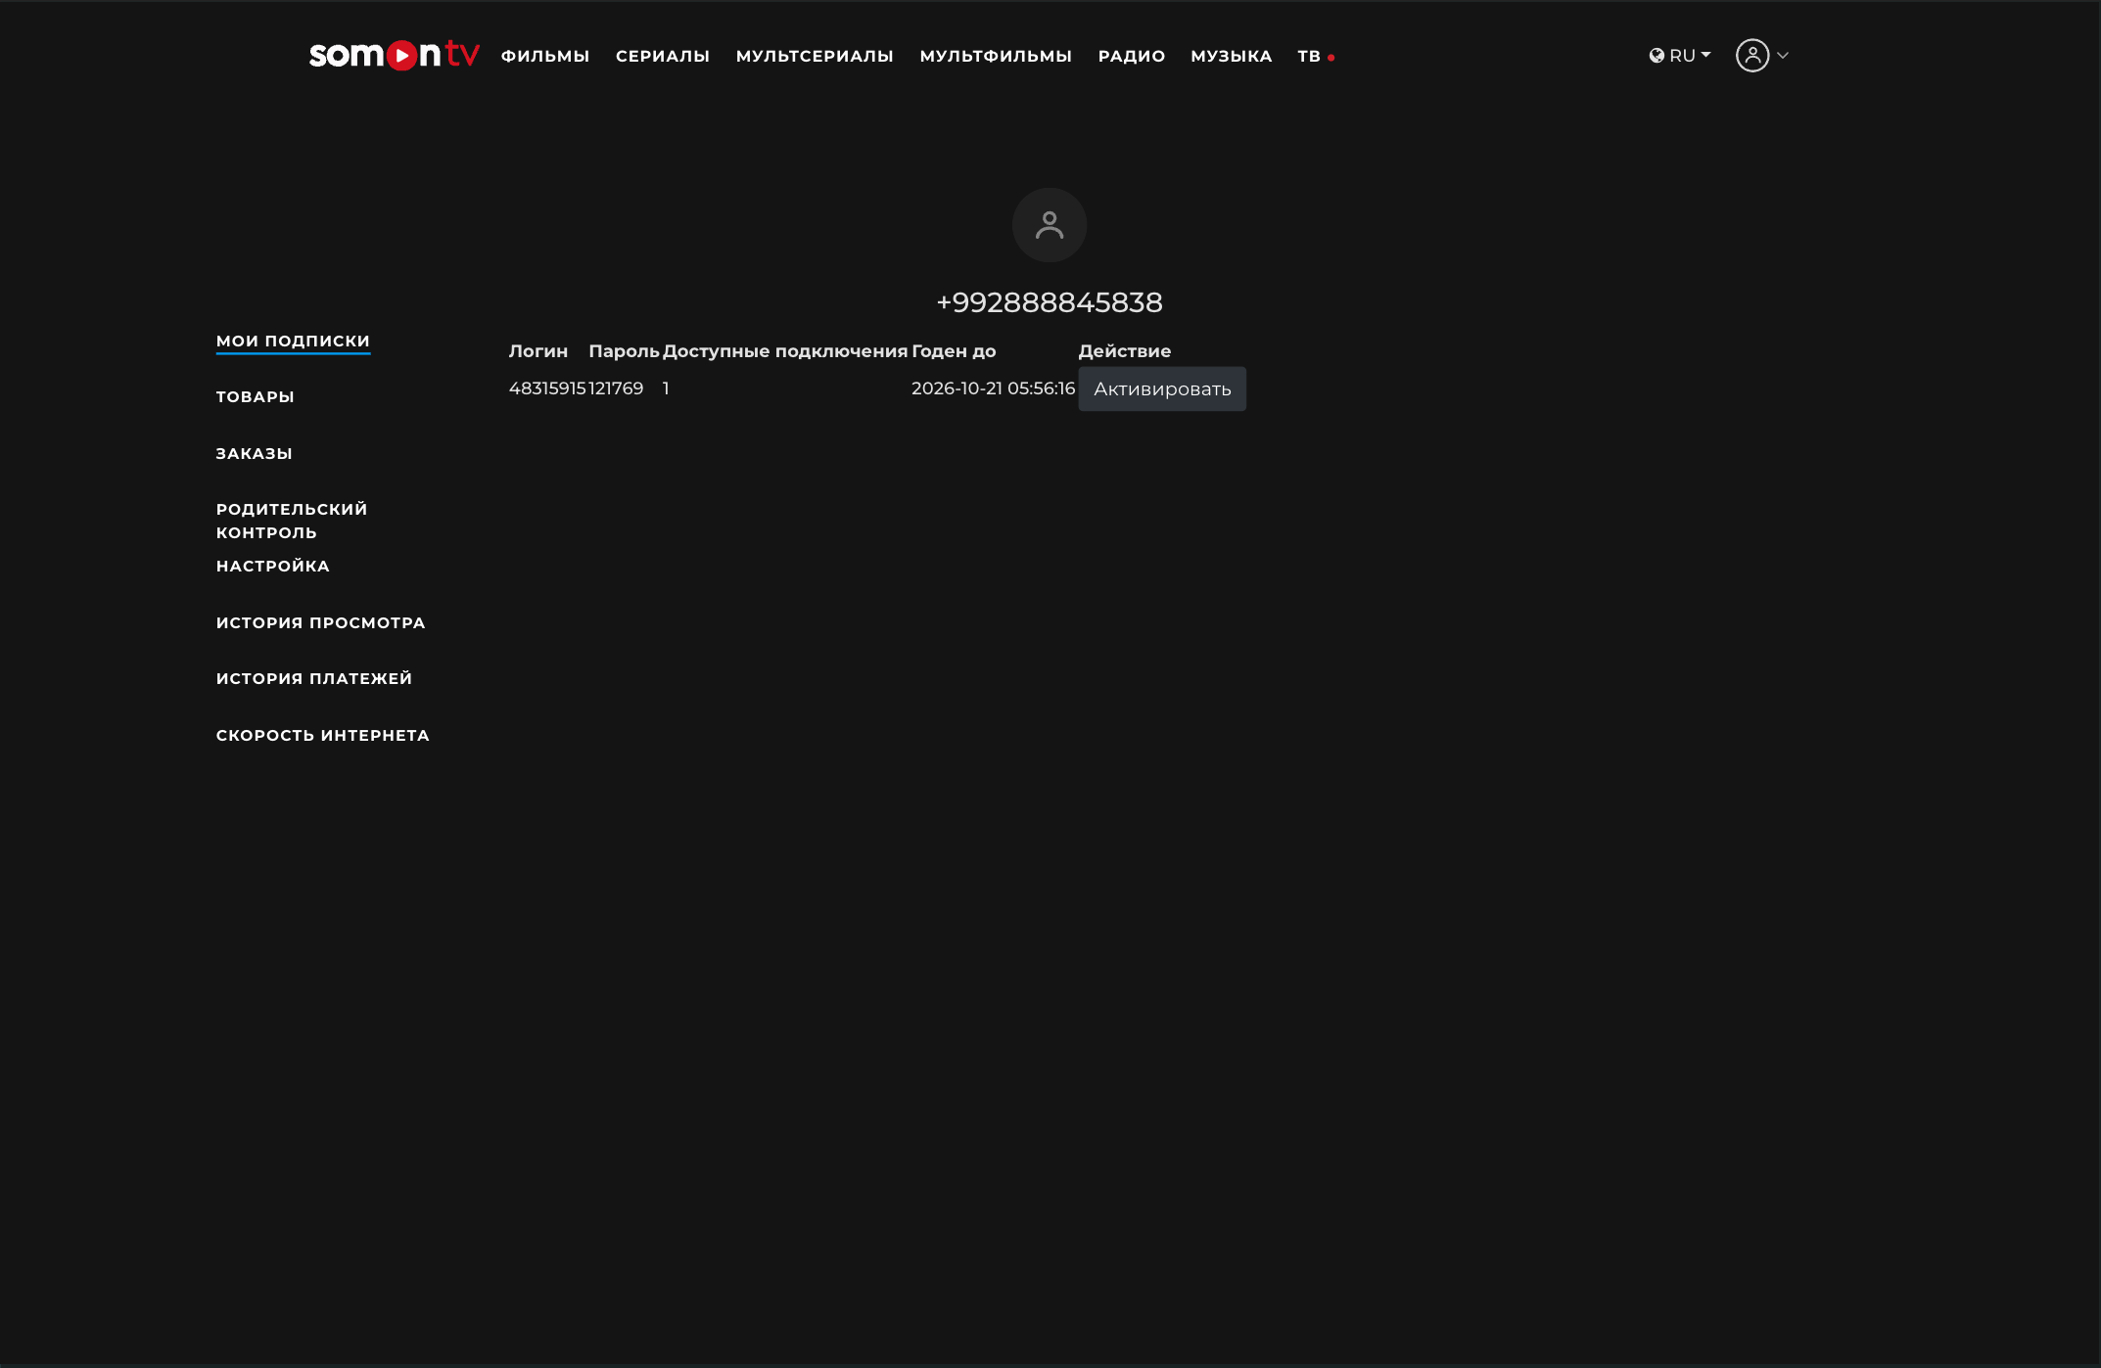Go to Мультфильмы
2101x1368 pixels.
[996, 57]
